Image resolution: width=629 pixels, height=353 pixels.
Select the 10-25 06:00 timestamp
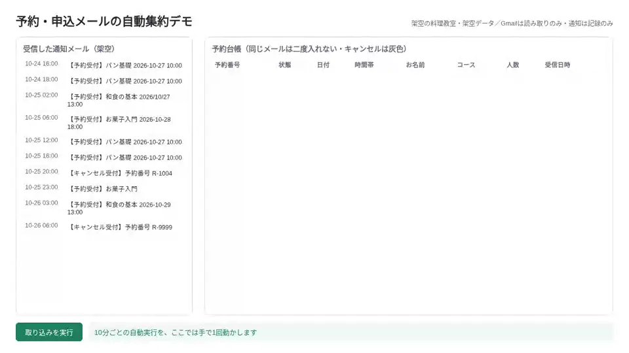[x=41, y=117]
